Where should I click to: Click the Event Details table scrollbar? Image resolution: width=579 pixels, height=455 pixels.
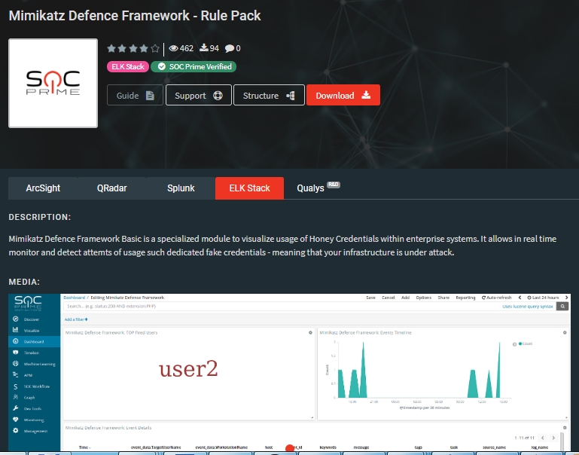click(562, 441)
